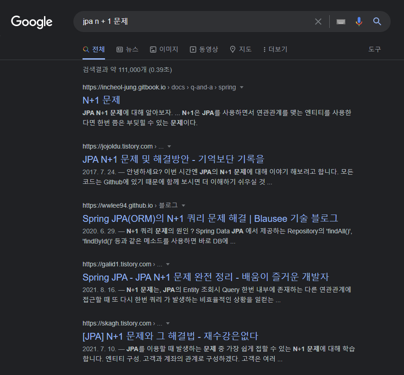The height and width of the screenshot is (375, 404).
Task: Open [JPA] N+1 문제와 그 해결법 result
Action: tap(170, 336)
